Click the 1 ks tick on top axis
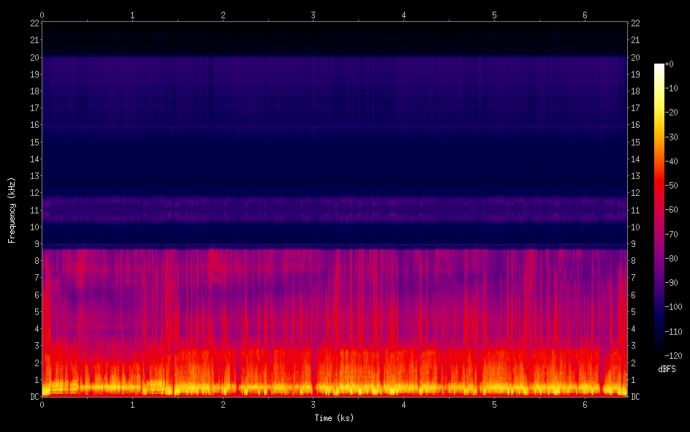The image size is (690, 432). click(132, 15)
